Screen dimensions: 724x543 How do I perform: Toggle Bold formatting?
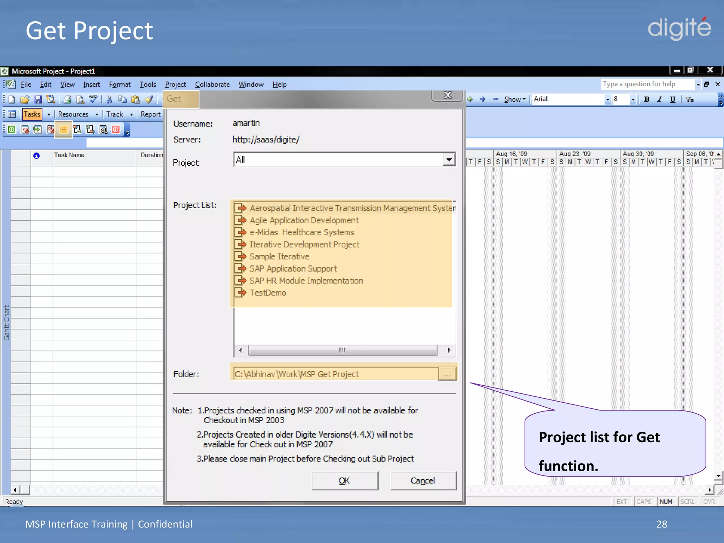tap(647, 99)
